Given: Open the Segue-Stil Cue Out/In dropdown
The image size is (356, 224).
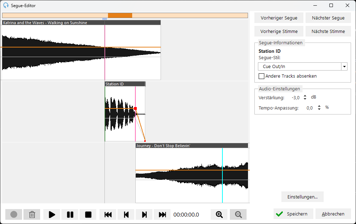Looking at the screenshot, I should pyautogui.click(x=344, y=67).
